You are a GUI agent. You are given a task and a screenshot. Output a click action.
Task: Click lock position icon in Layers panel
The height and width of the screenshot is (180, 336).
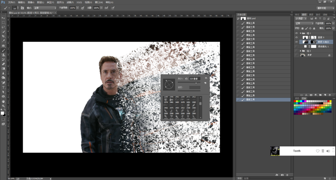tap(310, 28)
